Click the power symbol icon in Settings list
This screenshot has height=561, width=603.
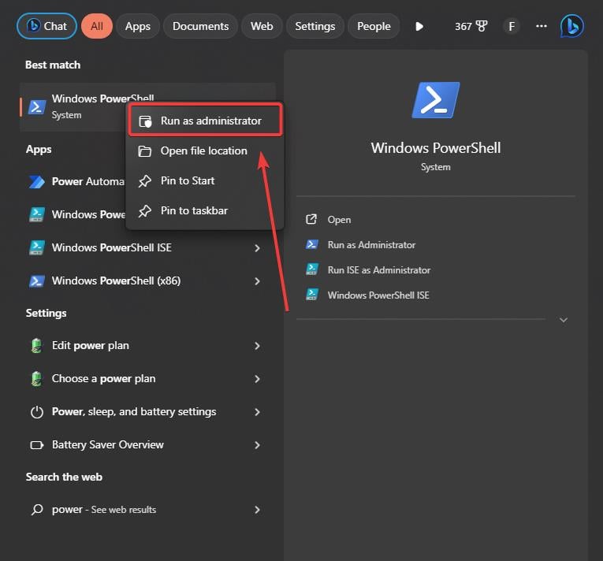[x=37, y=412]
